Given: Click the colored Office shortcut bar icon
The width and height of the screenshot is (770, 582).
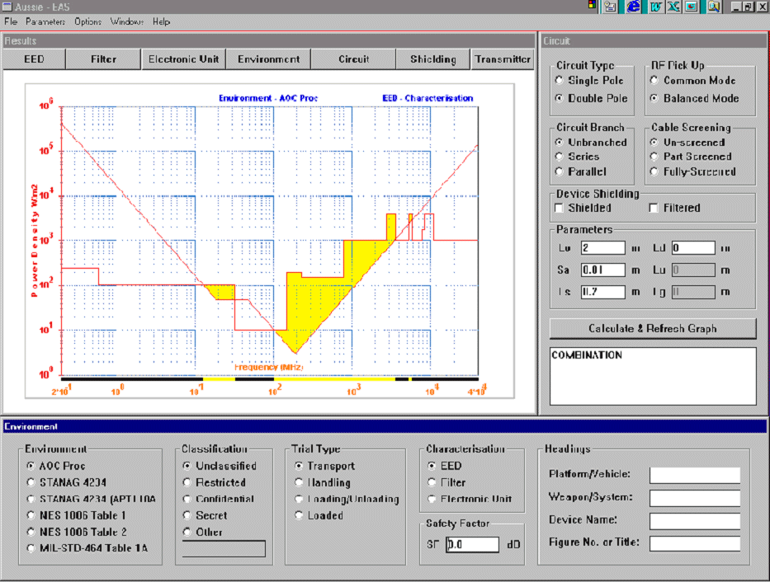Looking at the screenshot, I should (593, 6).
